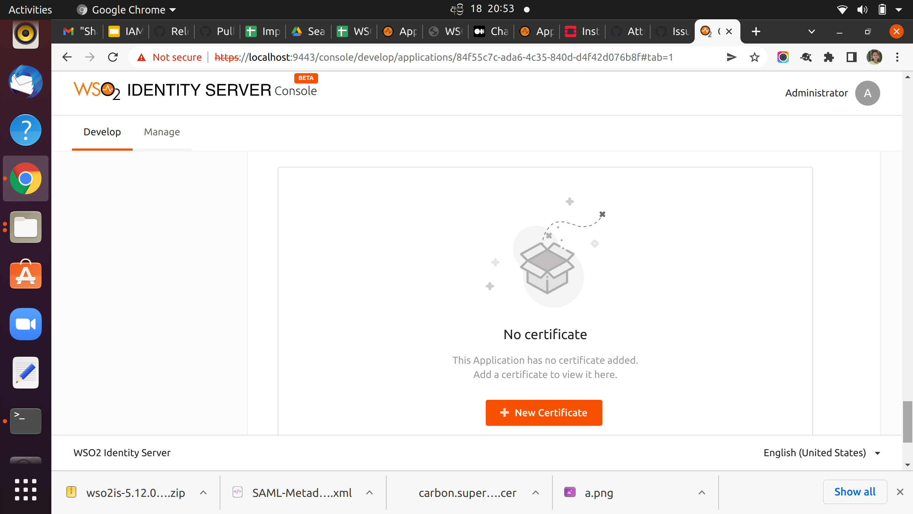Switch to the Manage tab
The height and width of the screenshot is (514, 913).
[162, 132]
